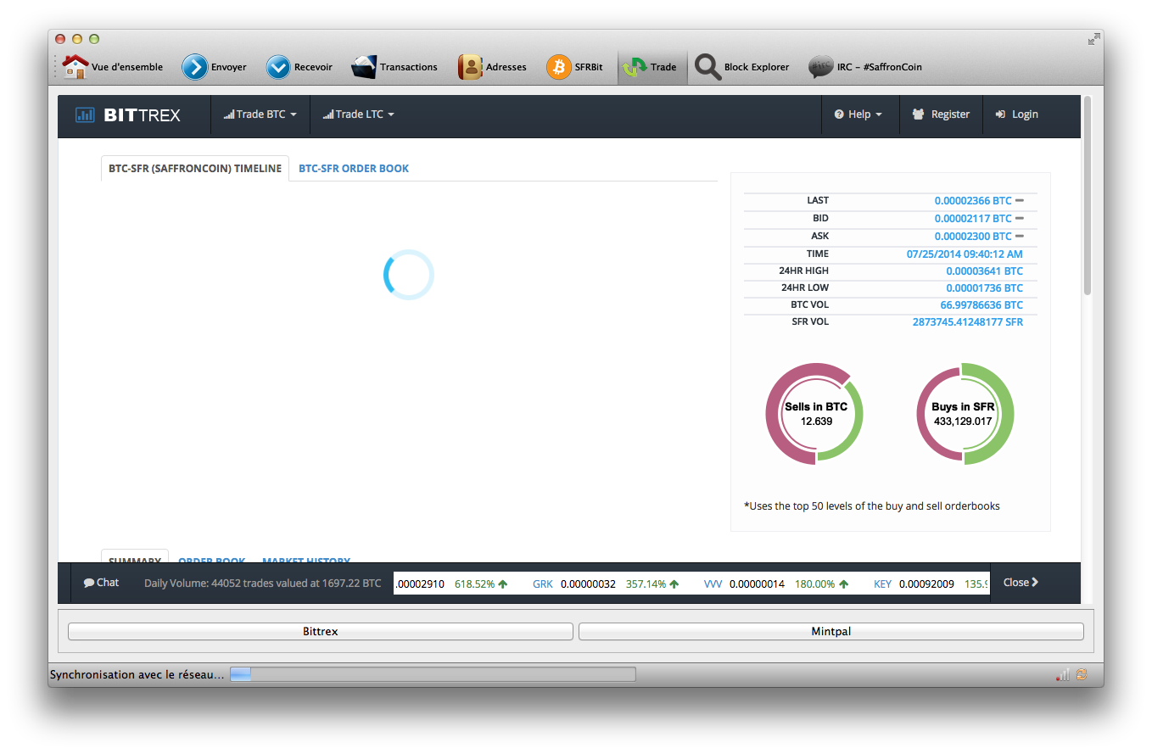Click the ASK value 0.00002300 BTC
The width and height of the screenshot is (1152, 754).
click(973, 237)
